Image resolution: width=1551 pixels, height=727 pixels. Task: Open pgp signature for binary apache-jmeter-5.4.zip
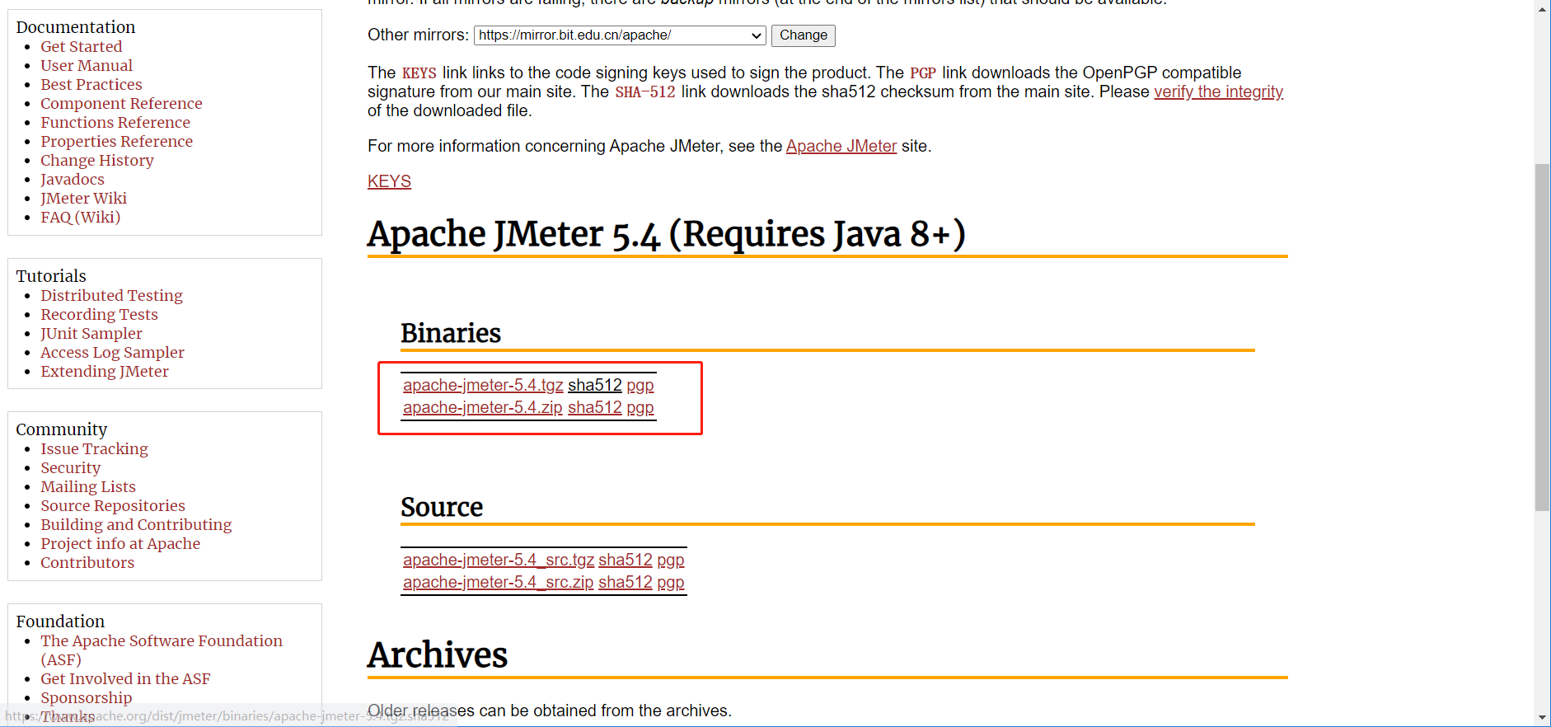point(640,407)
